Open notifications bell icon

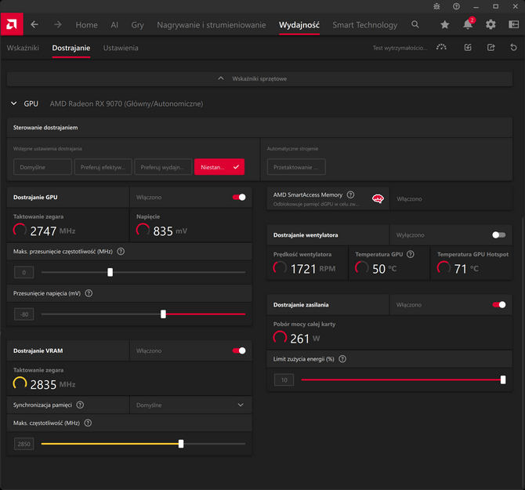(x=468, y=24)
